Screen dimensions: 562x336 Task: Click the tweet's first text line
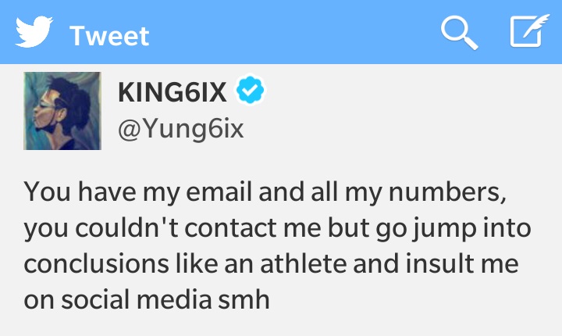click(265, 192)
